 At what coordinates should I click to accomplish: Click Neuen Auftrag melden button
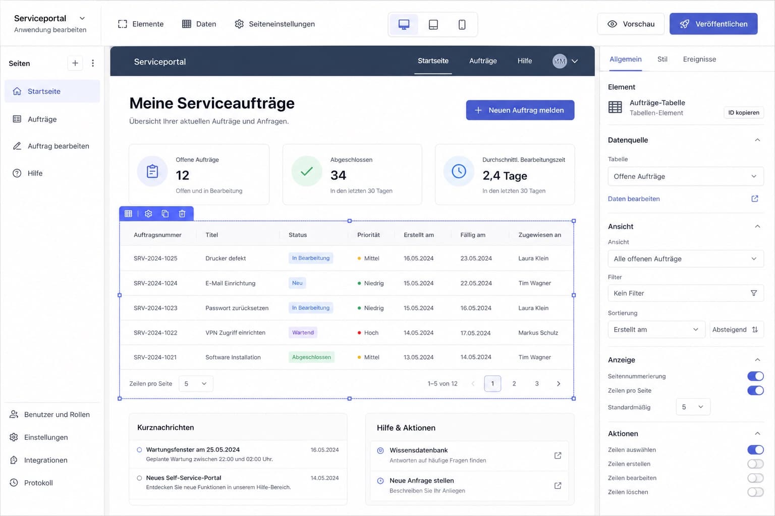(520, 110)
